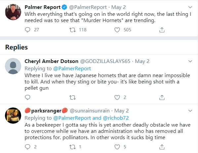The width and height of the screenshot is (198, 153).
Task: Share Palmer Report's tweet via share icon
Action: 162,30
